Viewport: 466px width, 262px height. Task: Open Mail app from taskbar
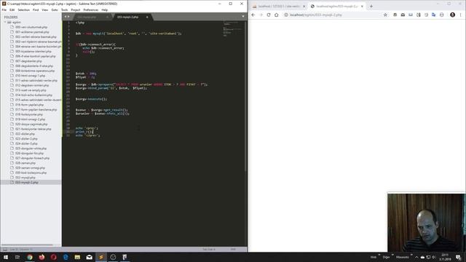pyautogui.click(x=89, y=257)
